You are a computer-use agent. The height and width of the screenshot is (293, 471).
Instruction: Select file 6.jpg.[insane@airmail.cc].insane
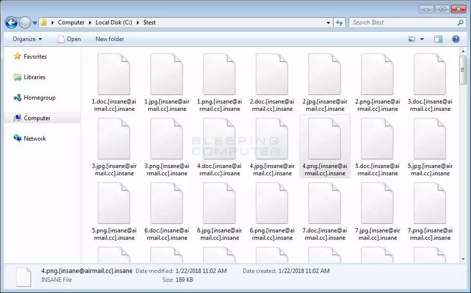219,211
